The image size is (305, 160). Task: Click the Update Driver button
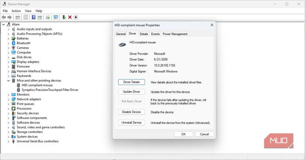click(132, 92)
